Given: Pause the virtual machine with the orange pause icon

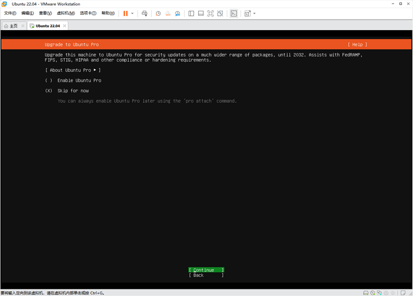Looking at the screenshot, I should click(x=125, y=13).
